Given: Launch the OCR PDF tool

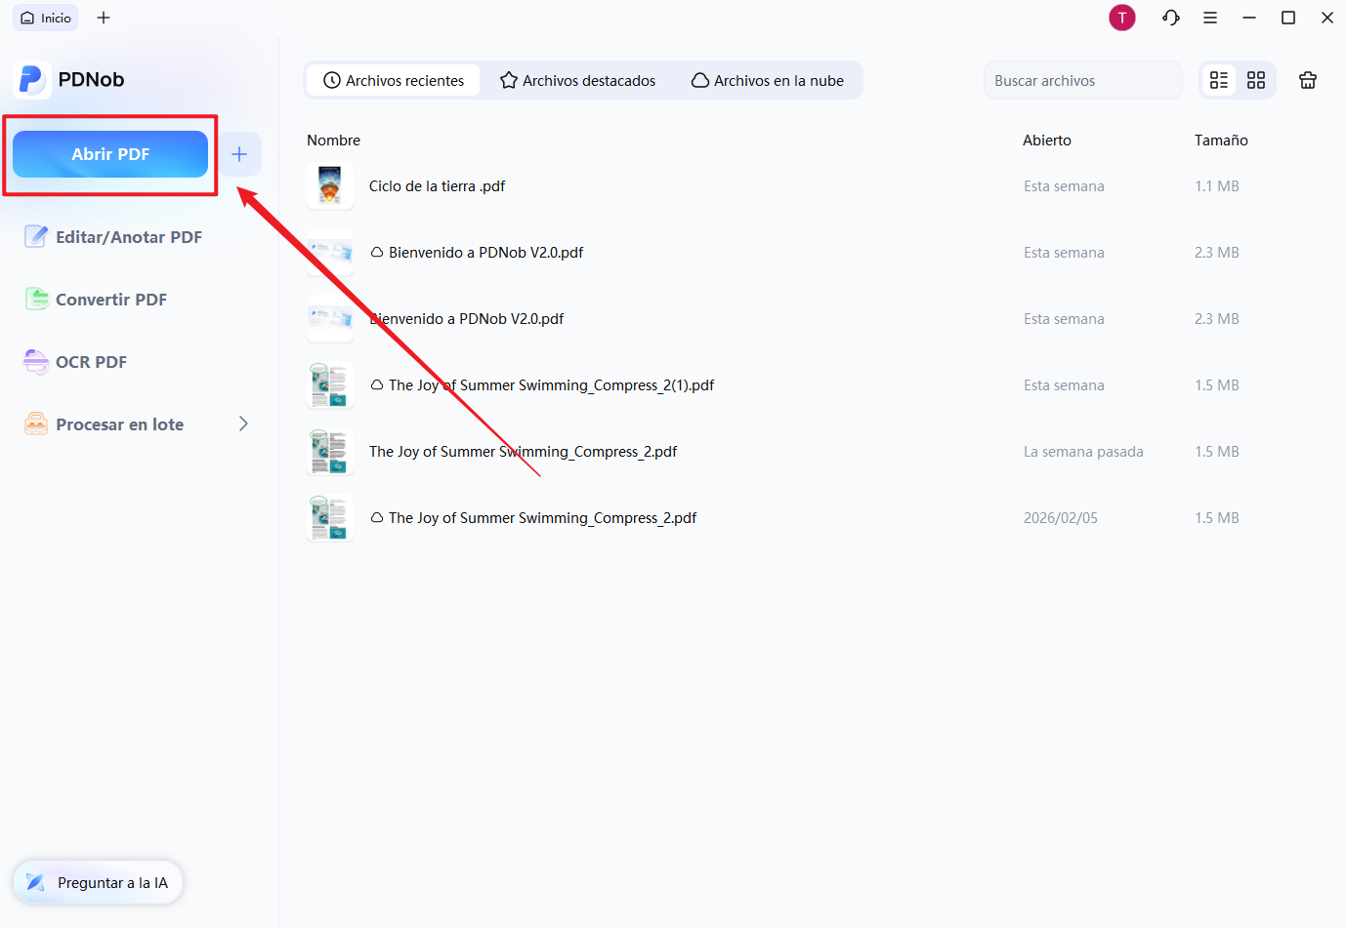Looking at the screenshot, I should coord(91,362).
